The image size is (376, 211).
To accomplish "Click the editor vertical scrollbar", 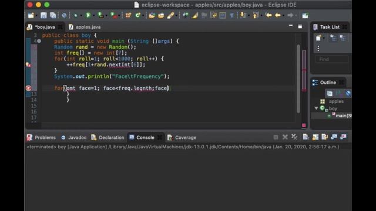I will point(298,79).
